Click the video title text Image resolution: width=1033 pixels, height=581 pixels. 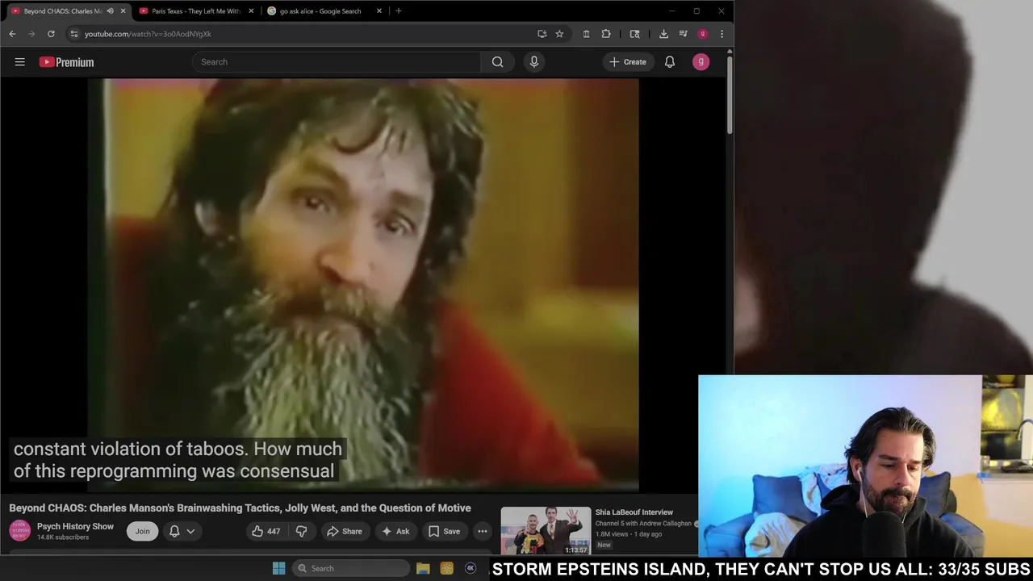pos(240,508)
